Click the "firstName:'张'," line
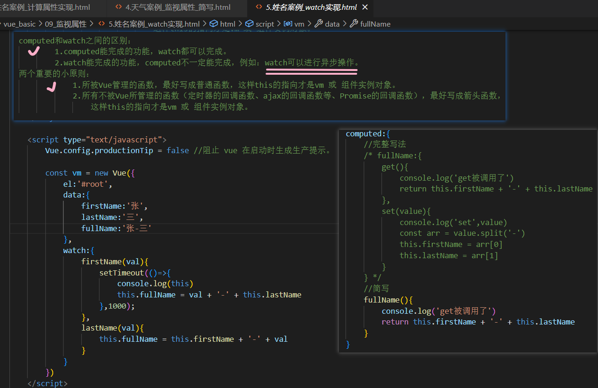Viewport: 598px width, 388px height. tap(115, 206)
